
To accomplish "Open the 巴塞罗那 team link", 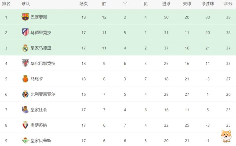I will tap(39, 17).
